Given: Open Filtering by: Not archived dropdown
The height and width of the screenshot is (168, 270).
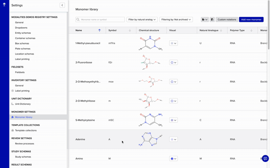Looking at the screenshot, I should [x=176, y=20].
